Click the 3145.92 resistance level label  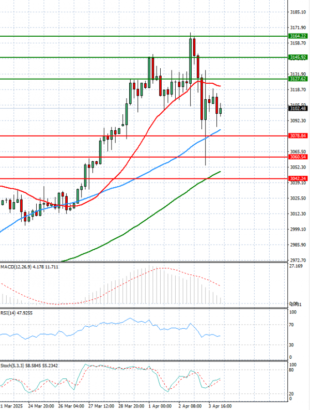[299, 57]
